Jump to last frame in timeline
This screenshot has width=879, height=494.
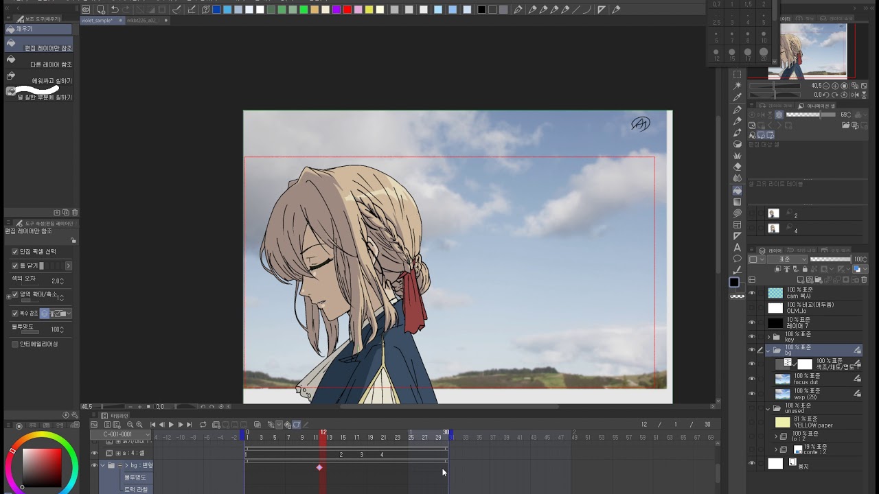tap(189, 425)
